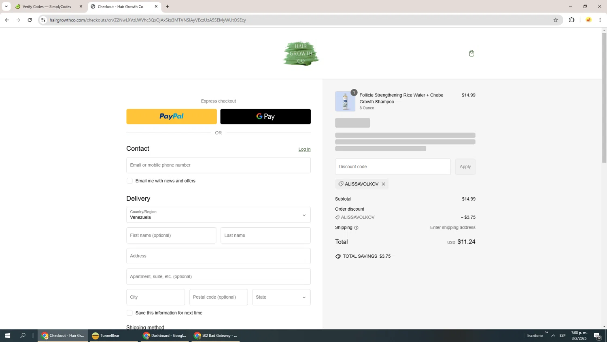Close the Verify Codes SimplyCodes tab
Screen dimensions: 607x342
pyautogui.click(x=81, y=6)
